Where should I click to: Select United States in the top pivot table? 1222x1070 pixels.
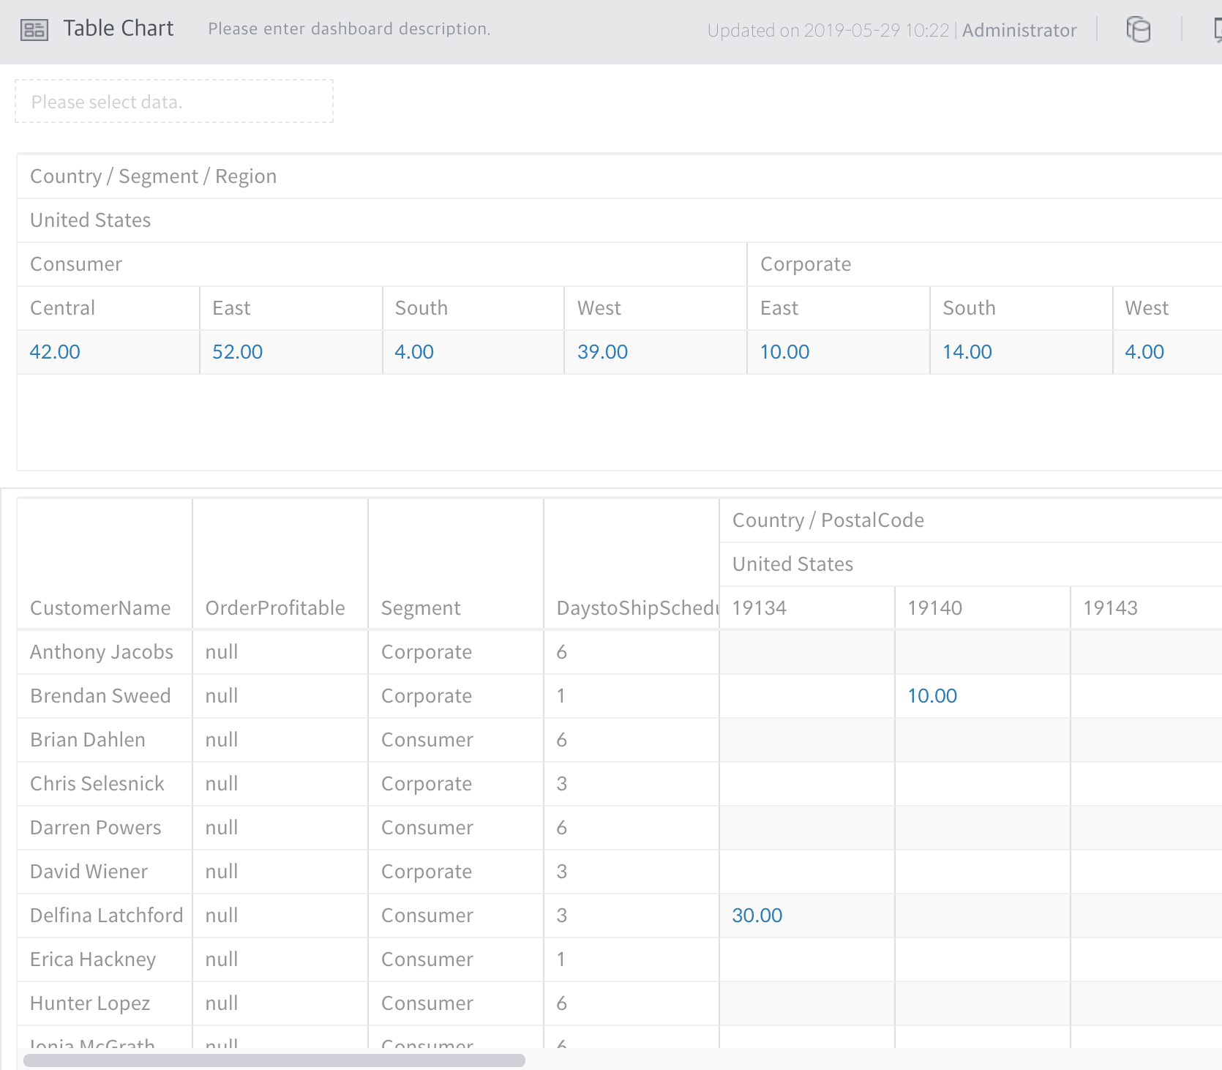(90, 220)
